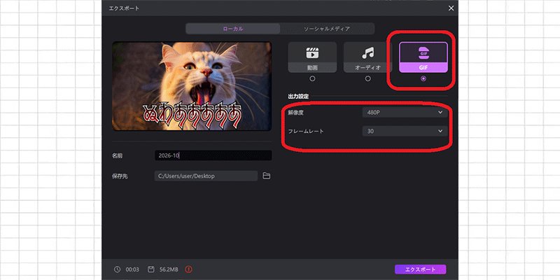The height and width of the screenshot is (280, 560).
Task: Expand the フレームレート dropdown chevron arrow
Action: click(440, 131)
